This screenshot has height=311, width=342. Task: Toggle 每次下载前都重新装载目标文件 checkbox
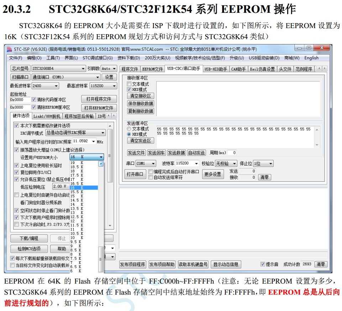[12, 258]
